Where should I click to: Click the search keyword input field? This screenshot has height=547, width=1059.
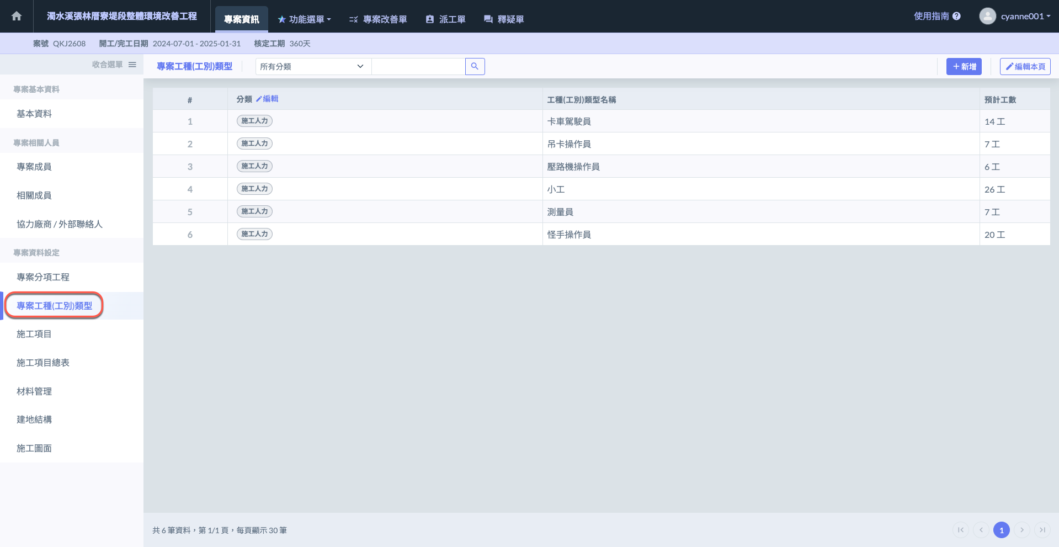(x=418, y=66)
